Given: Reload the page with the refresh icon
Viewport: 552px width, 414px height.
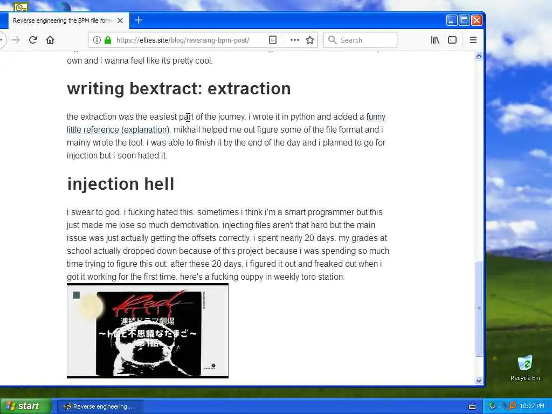Looking at the screenshot, I should tap(33, 40).
